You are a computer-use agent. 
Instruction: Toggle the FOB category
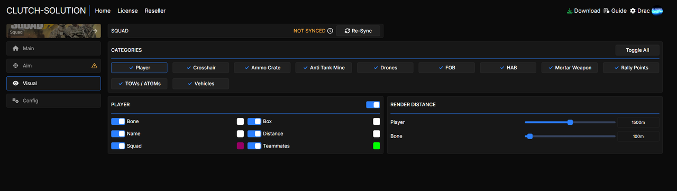[x=447, y=68]
